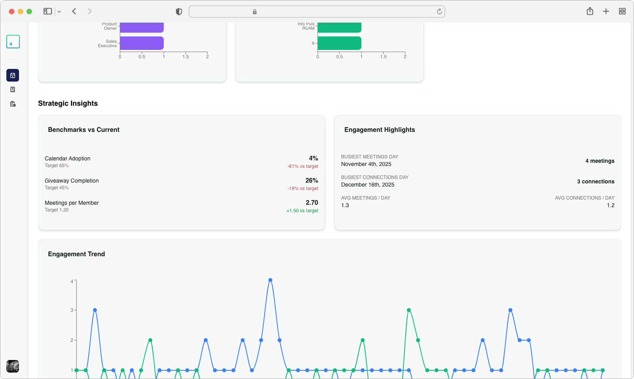
Task: Click the Busiest Meetings Day entry
Action: [x=477, y=160]
